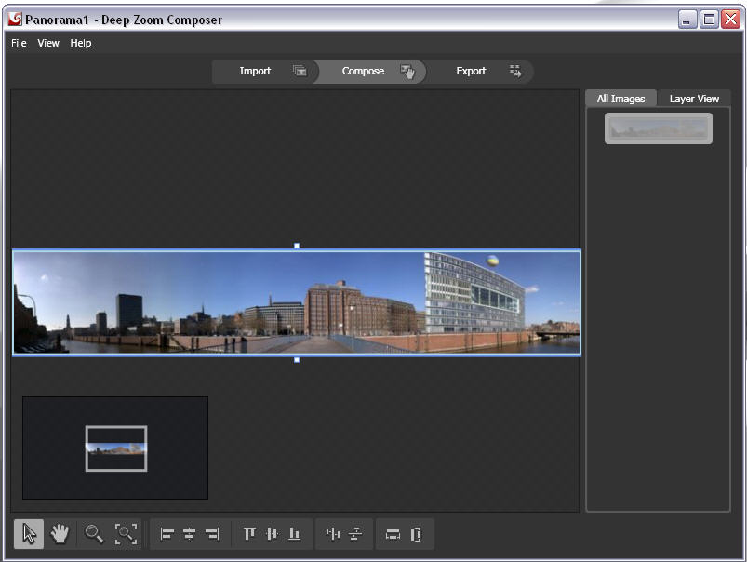The width and height of the screenshot is (747, 562).
Task: Distribute images horizontally
Action: click(x=333, y=534)
